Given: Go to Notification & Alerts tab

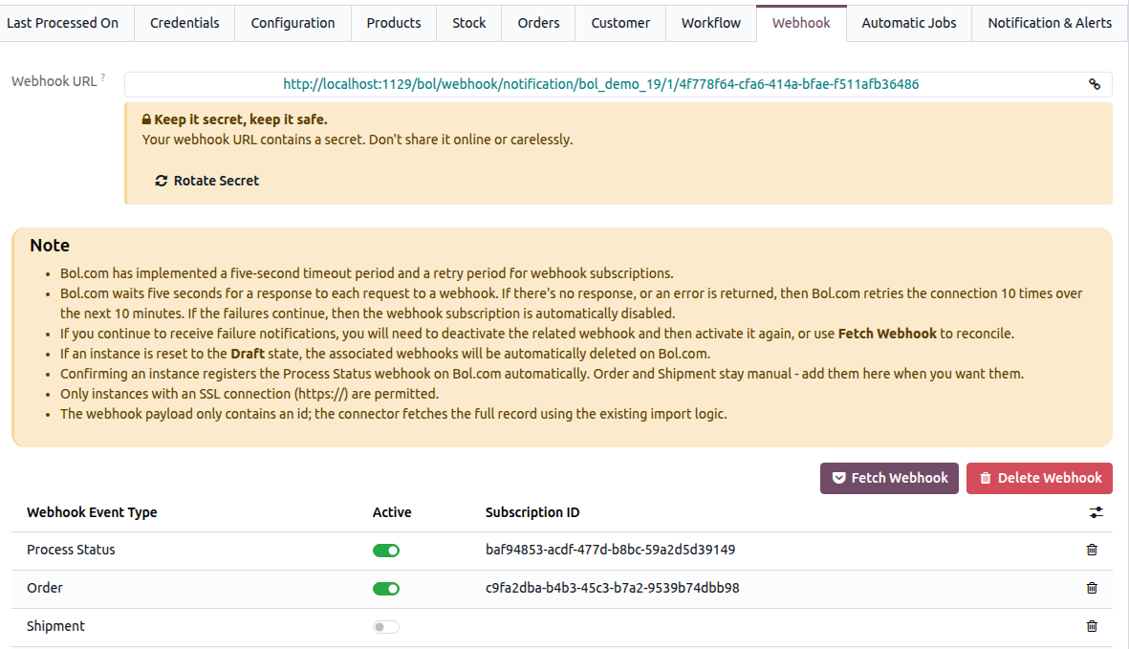Looking at the screenshot, I should click(1050, 23).
